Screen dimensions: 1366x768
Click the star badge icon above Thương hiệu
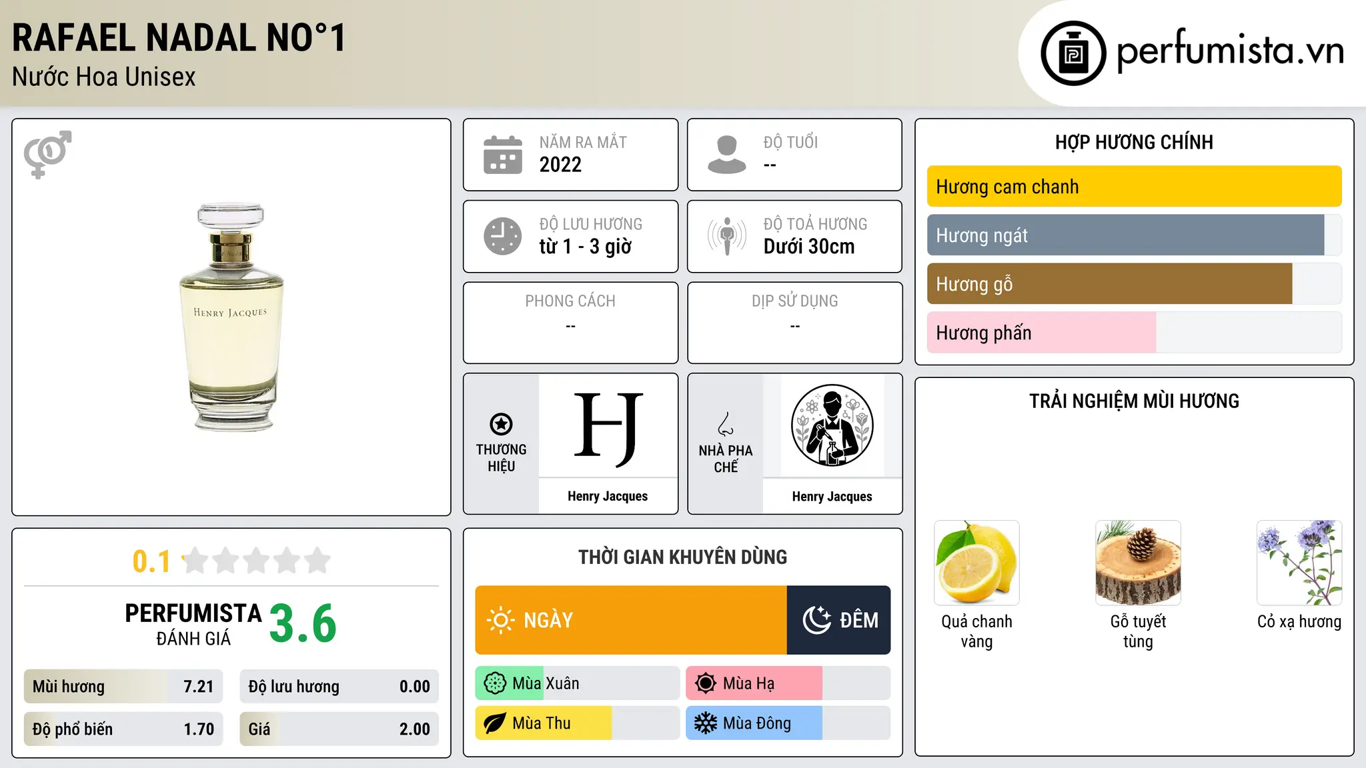coord(501,424)
